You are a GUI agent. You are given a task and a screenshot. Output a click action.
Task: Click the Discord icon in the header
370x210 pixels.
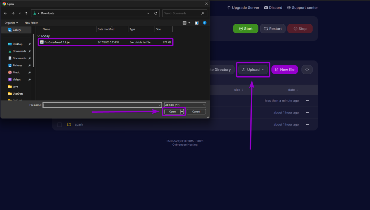[266, 7]
